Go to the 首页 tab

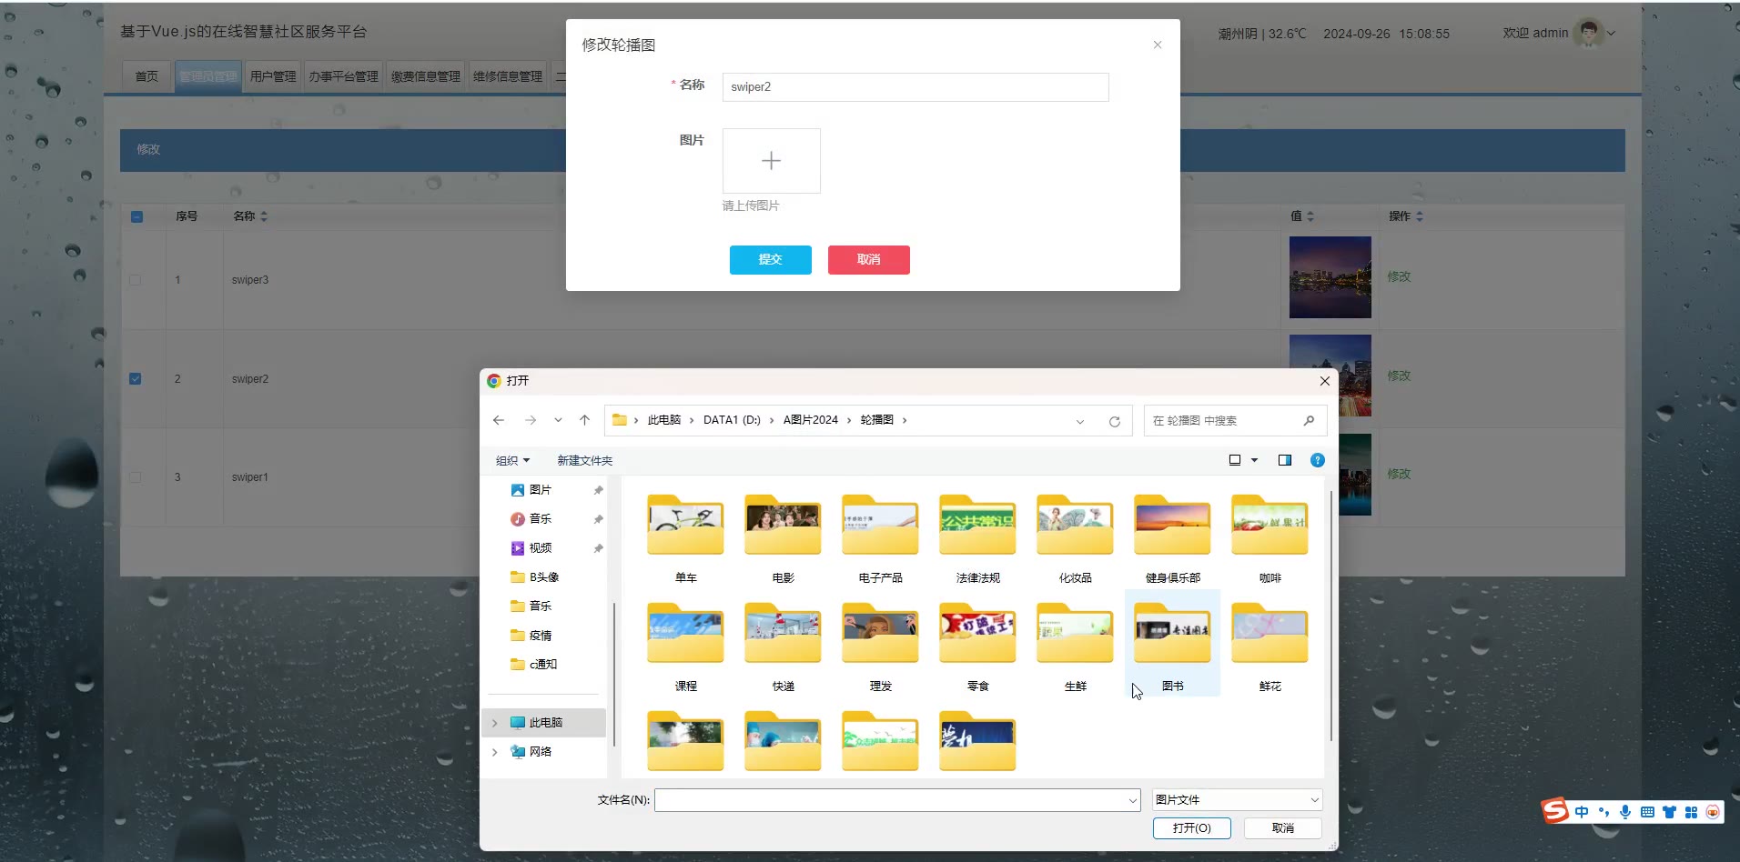(147, 76)
